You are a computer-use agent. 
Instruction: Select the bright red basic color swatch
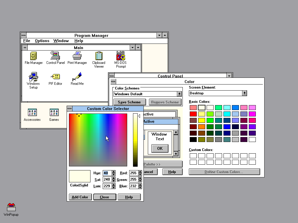click(193, 114)
